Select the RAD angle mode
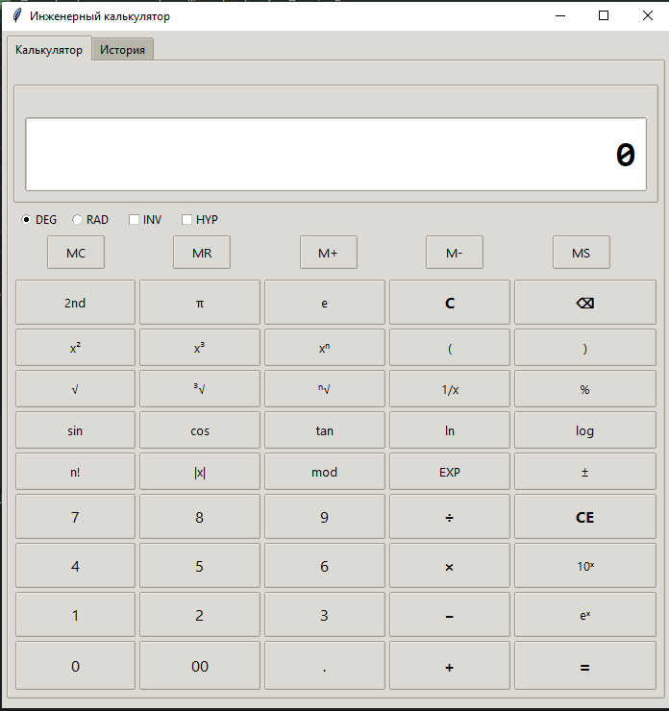This screenshot has height=711, width=669. 78,220
